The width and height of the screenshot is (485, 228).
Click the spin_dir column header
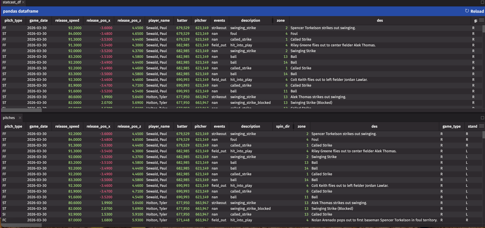tap(283, 126)
